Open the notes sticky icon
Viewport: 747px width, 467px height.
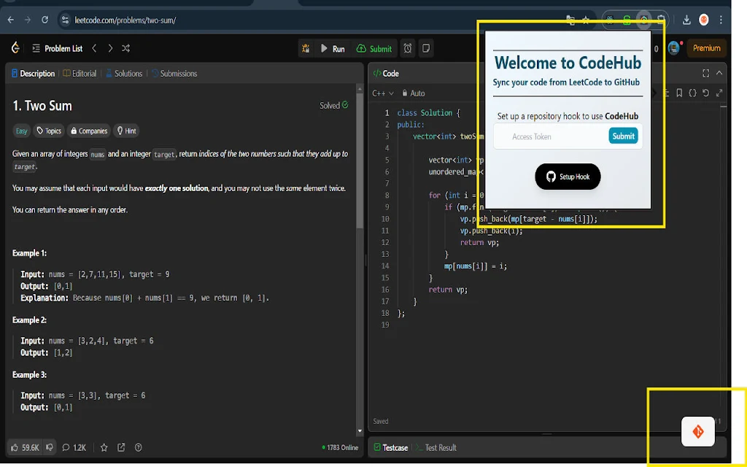(426, 48)
